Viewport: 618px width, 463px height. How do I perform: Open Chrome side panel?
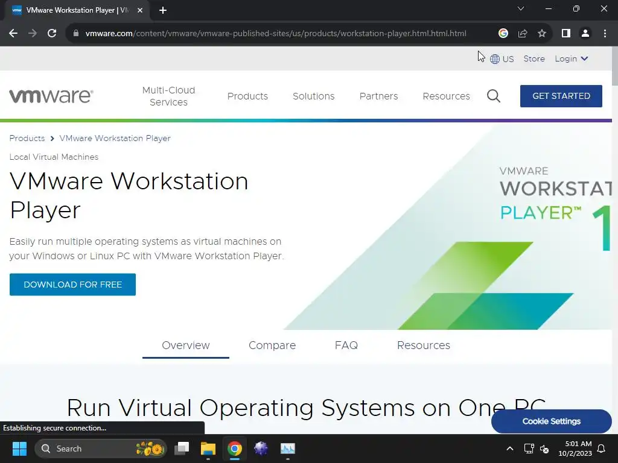pyautogui.click(x=566, y=34)
